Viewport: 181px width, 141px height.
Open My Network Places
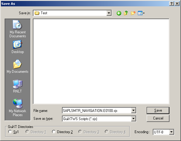tap(18, 108)
